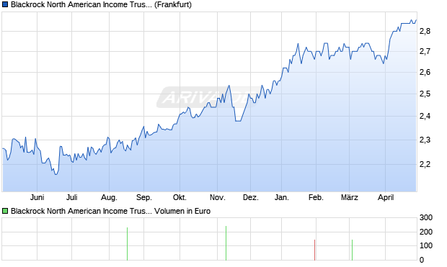Click the 2,4 price axis value
447x267 pixels.
tap(425, 117)
